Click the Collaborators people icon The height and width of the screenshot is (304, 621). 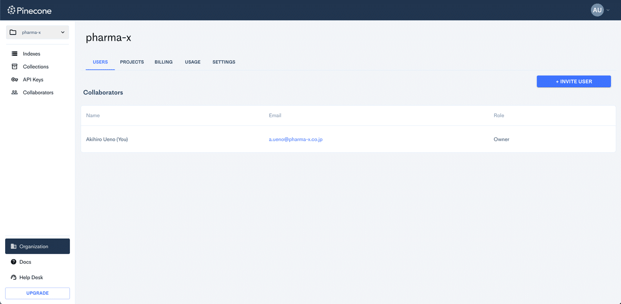point(14,92)
